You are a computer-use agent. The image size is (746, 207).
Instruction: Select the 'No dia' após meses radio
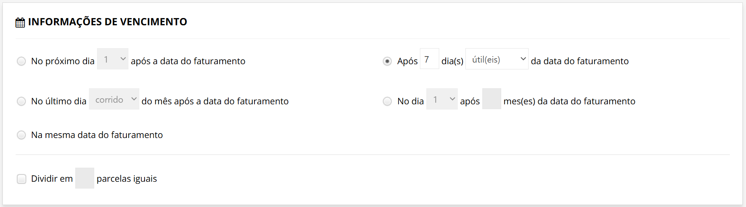[387, 101]
